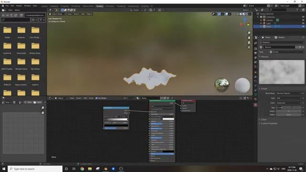Refresh the file browser list

pos(16,15)
